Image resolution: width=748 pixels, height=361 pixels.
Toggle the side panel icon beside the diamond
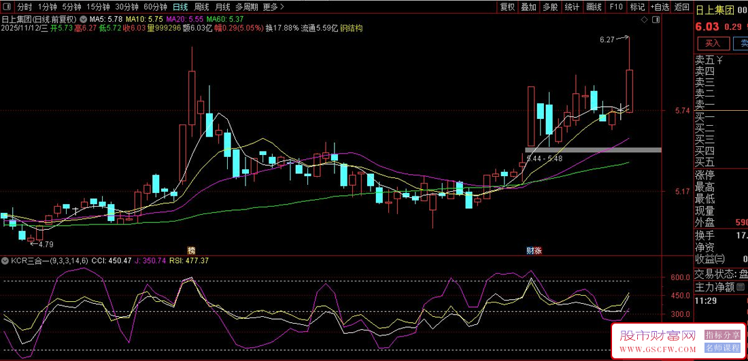click(656, 20)
